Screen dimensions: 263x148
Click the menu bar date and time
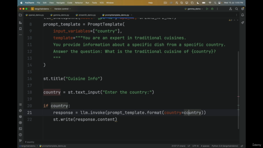point(233,3)
